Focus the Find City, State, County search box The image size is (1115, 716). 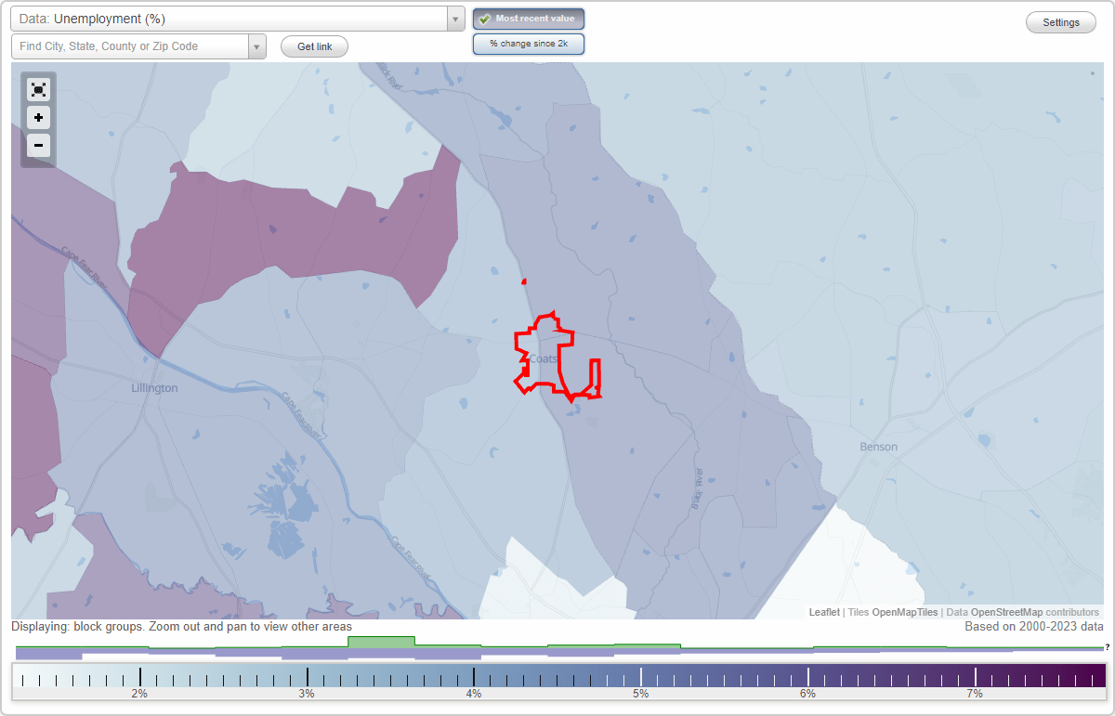pyautogui.click(x=130, y=46)
